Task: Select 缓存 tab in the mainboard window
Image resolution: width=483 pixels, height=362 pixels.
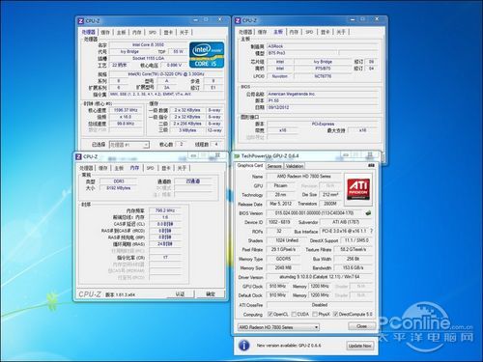Action: pyautogui.click(x=263, y=32)
